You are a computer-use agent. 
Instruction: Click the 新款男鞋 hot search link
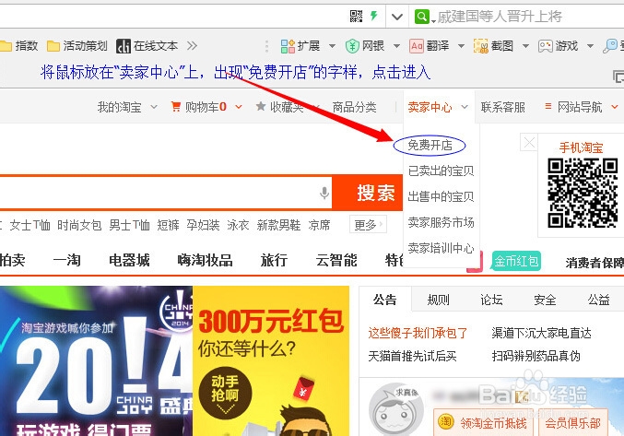tap(278, 225)
